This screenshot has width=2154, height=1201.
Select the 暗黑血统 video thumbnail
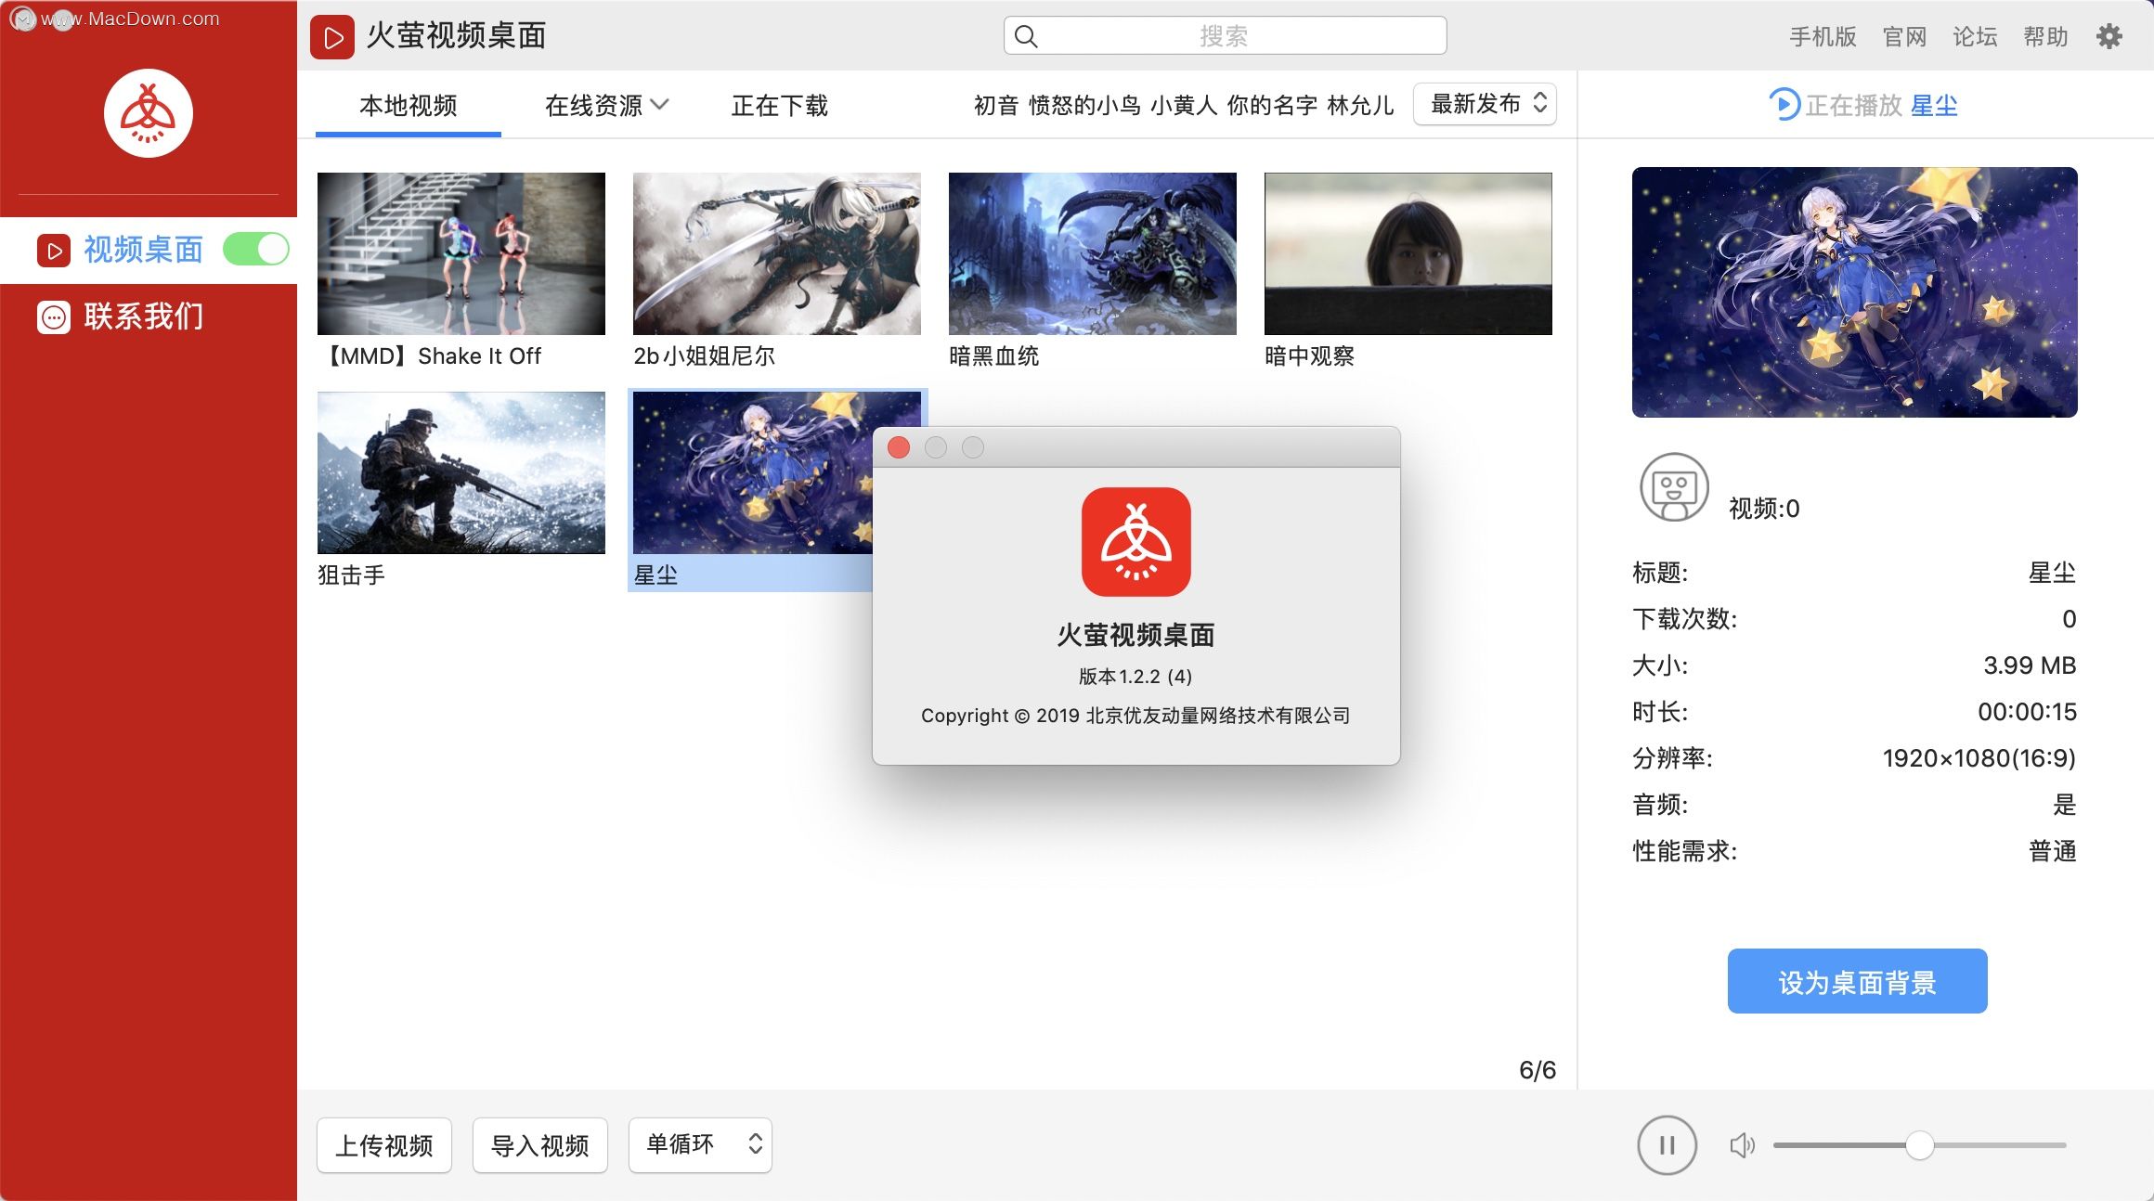coord(1093,253)
